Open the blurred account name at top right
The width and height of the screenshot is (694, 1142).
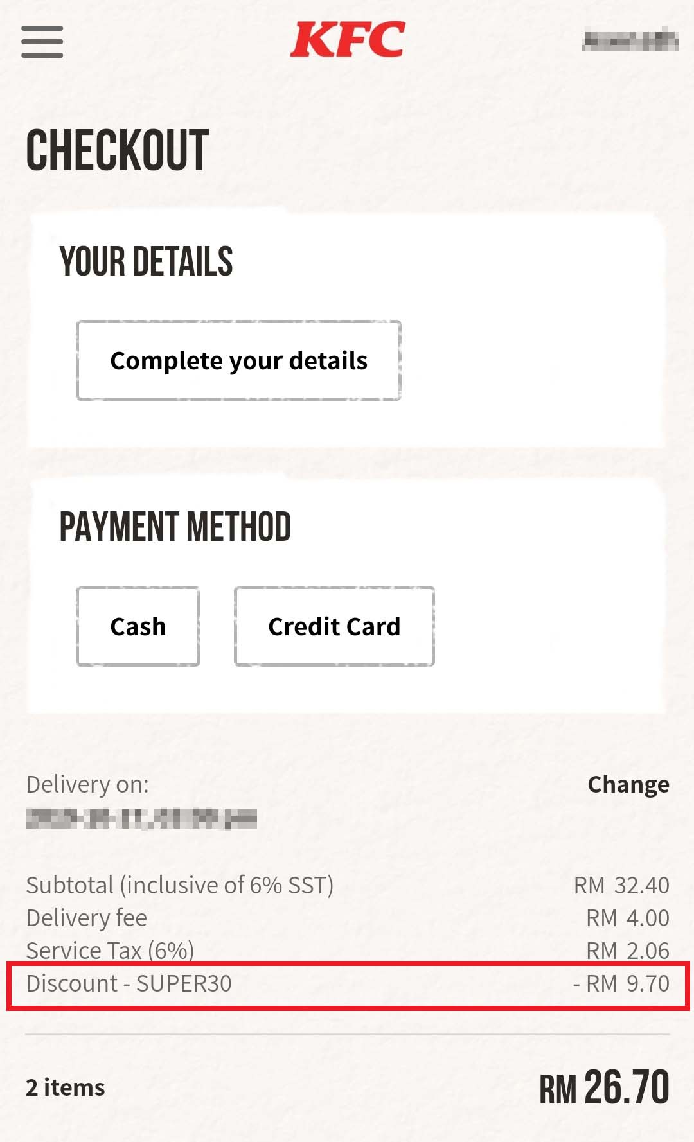pos(629,41)
